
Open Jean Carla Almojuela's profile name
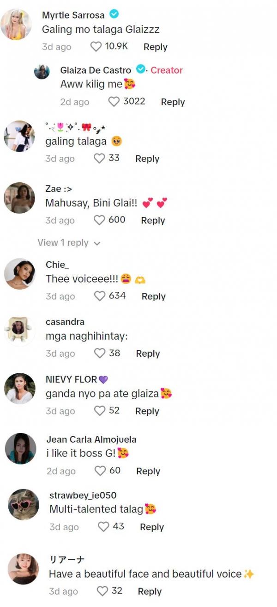[91, 440]
